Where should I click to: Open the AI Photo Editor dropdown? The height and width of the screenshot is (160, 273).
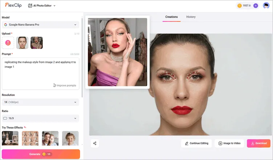click(x=42, y=5)
